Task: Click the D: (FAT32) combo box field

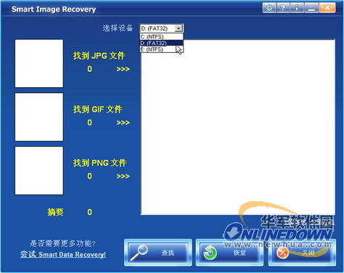Action: point(161,28)
